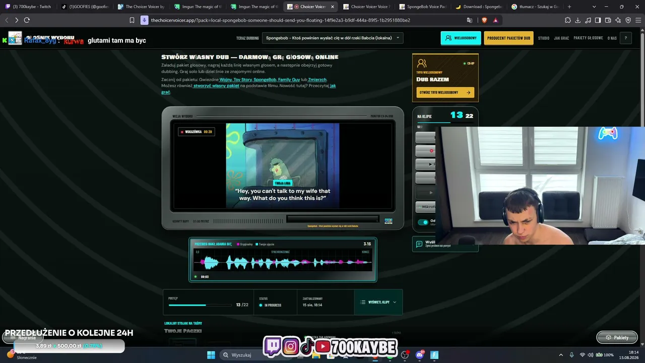Click the Wskazówka 00:39 hint badge
645x363 pixels.
(196, 132)
